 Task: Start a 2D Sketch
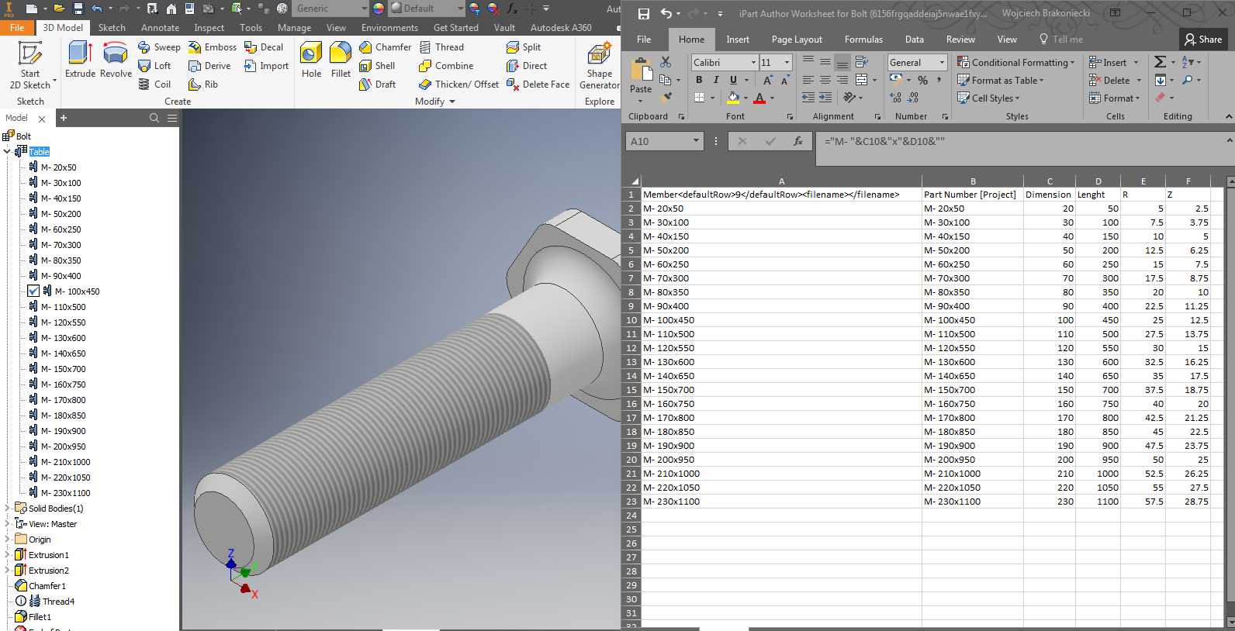point(30,66)
